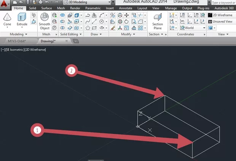Click the Plot printer icon
Screen dimensions: 236x161
[x=39, y=2]
